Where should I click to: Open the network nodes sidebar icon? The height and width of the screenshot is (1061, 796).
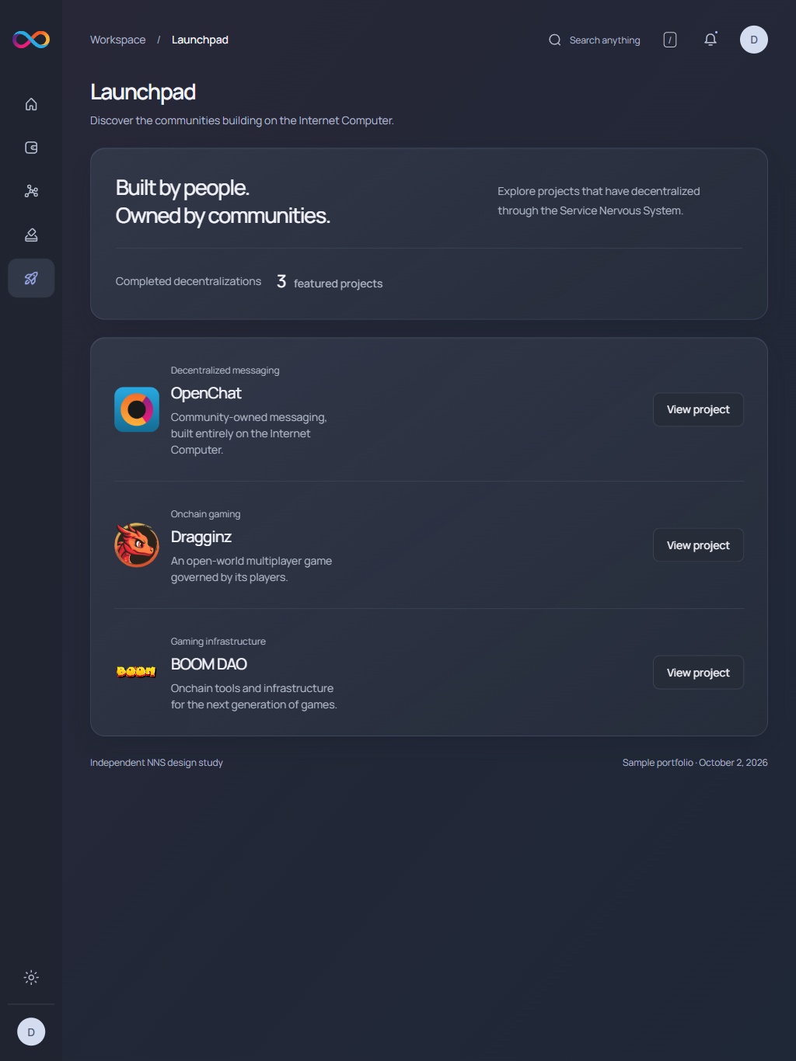pyautogui.click(x=31, y=191)
